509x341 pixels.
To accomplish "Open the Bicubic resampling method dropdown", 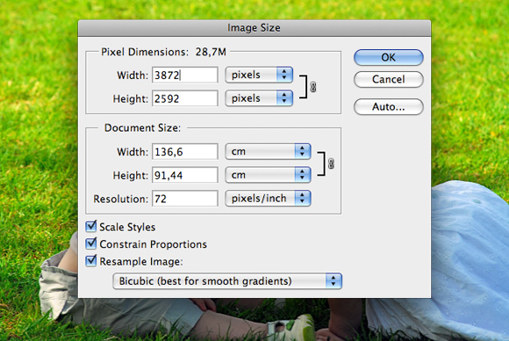I will pyautogui.click(x=227, y=281).
